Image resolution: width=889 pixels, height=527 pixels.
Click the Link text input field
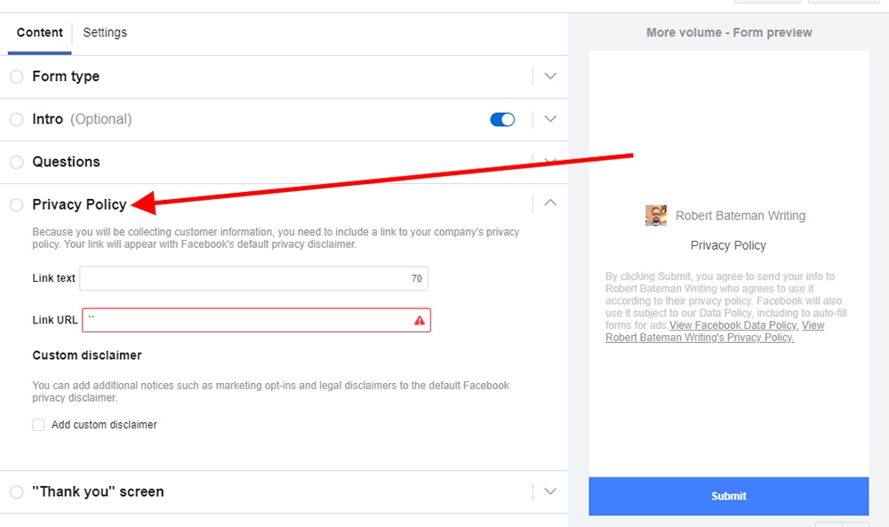(x=254, y=278)
